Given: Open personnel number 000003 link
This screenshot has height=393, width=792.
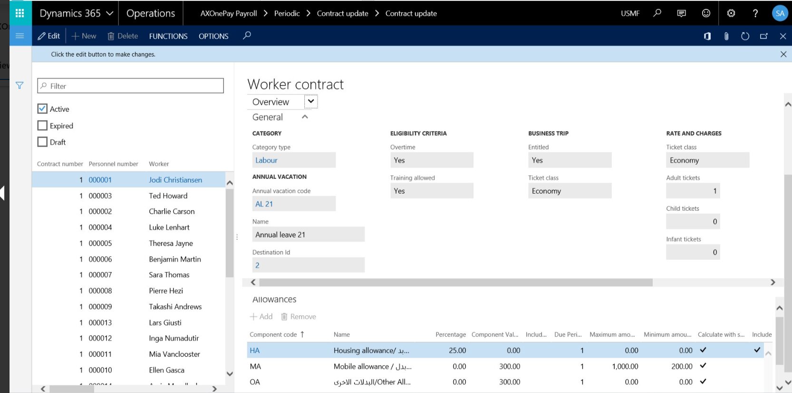Looking at the screenshot, I should click(100, 196).
